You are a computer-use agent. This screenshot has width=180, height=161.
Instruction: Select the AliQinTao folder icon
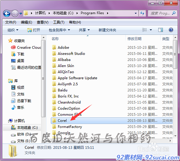pyautogui.click(x=54, y=72)
